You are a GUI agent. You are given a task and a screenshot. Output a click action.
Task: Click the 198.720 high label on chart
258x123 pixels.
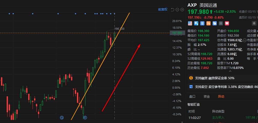coord(119,29)
